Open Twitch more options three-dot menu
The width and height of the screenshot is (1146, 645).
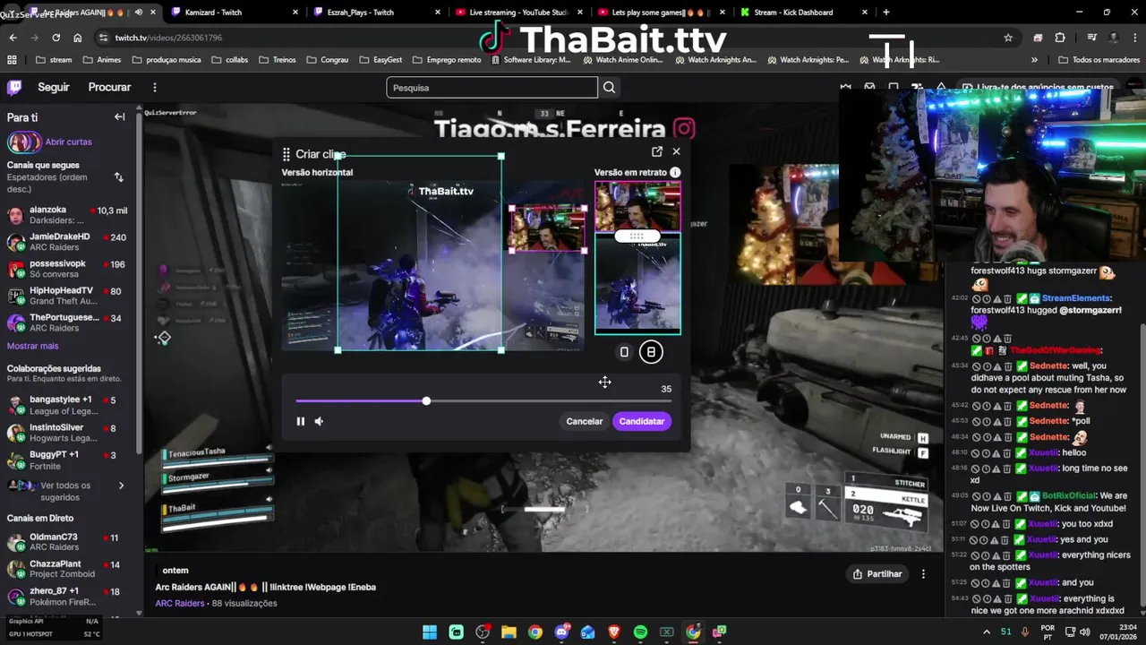[155, 87]
